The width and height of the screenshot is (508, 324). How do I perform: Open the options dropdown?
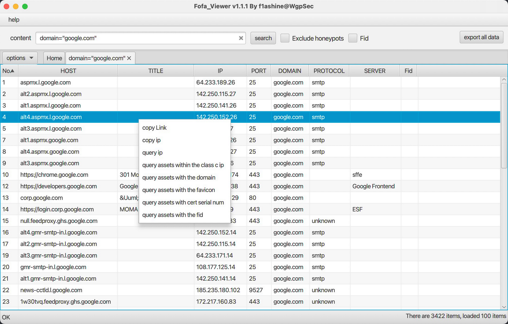coord(20,58)
